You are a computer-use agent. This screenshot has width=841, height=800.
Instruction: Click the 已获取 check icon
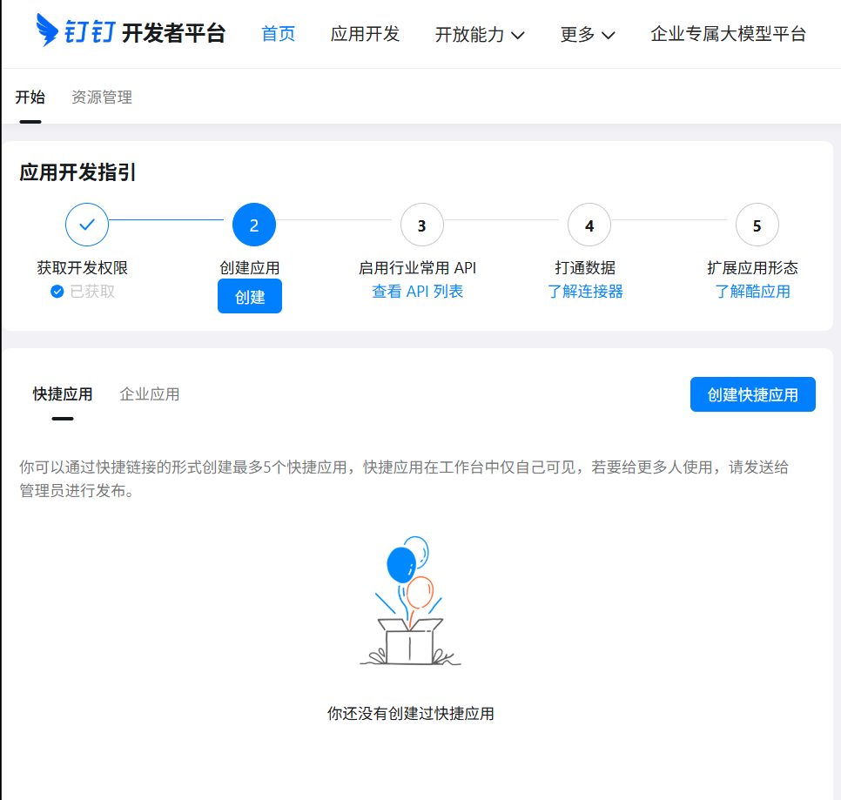(x=57, y=292)
